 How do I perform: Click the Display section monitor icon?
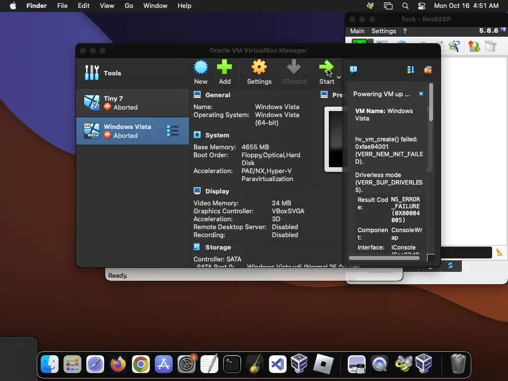pyautogui.click(x=197, y=191)
